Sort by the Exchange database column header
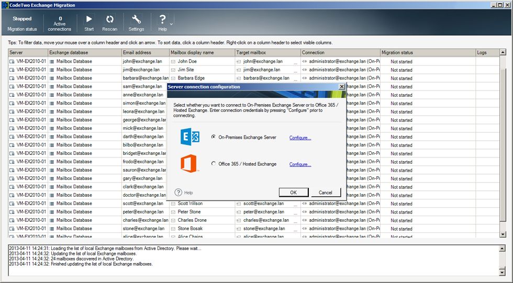The height and width of the screenshot is (283, 513). coord(85,52)
